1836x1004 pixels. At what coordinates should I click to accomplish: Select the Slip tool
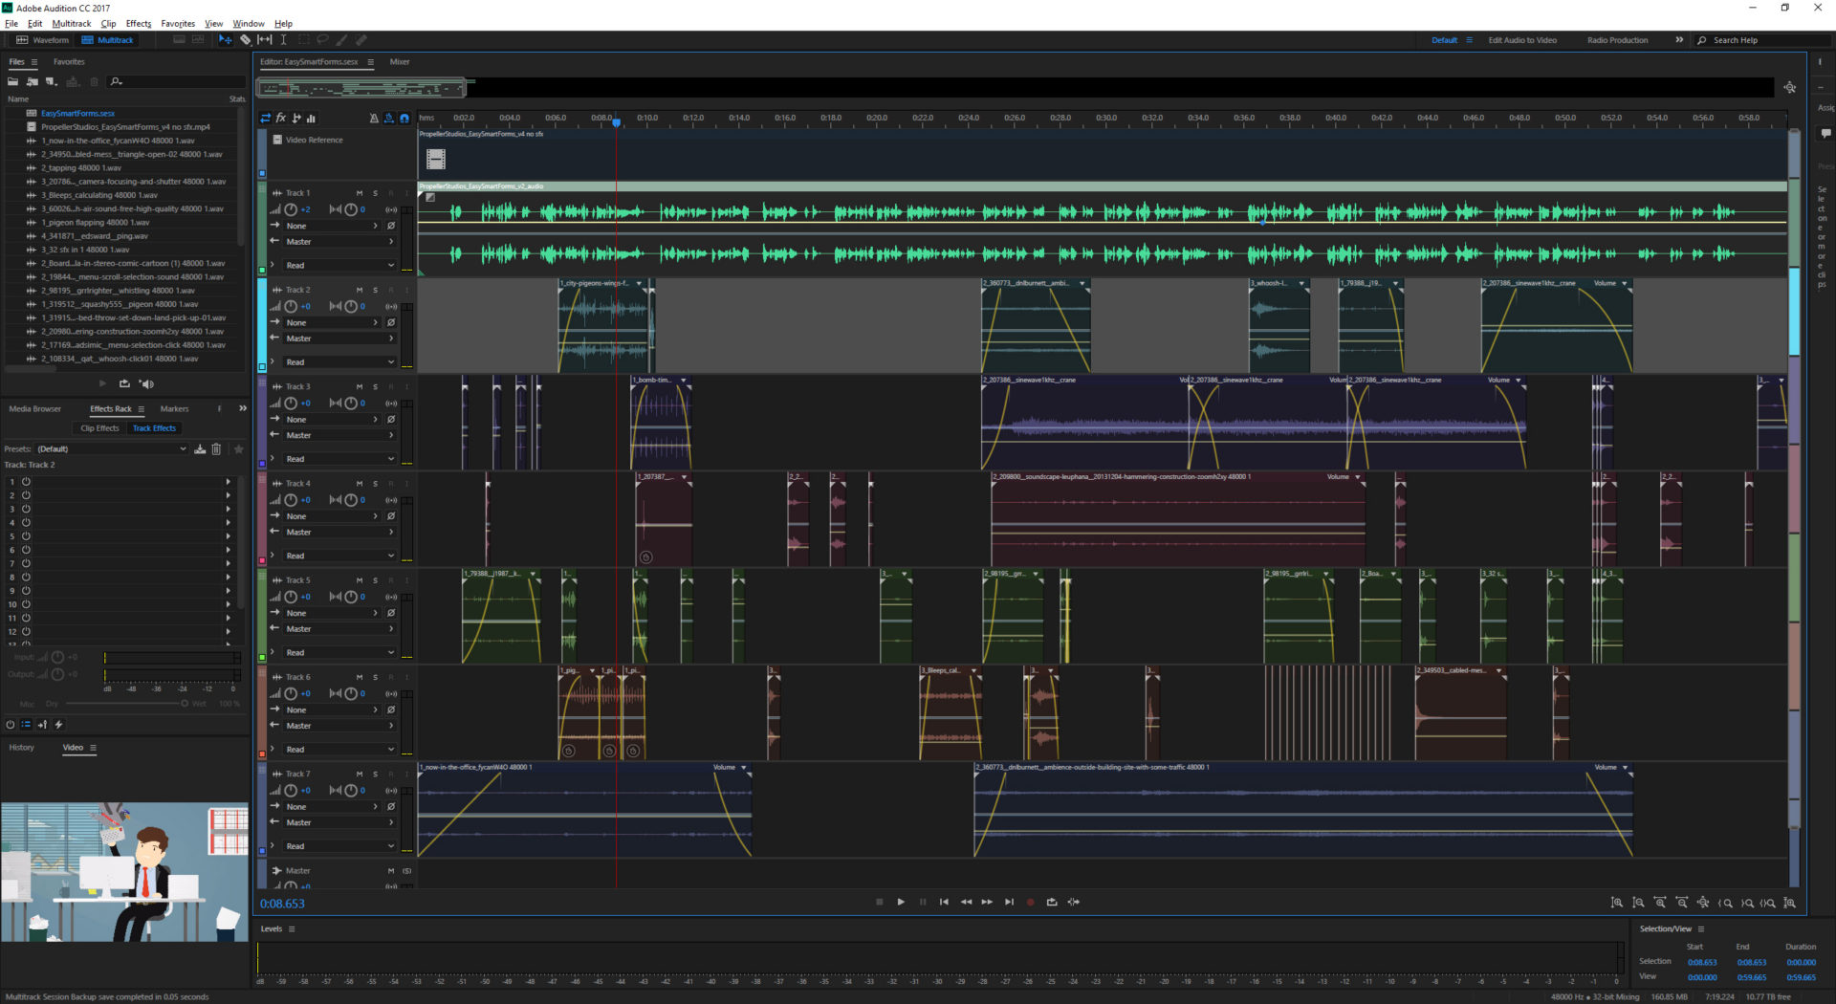tap(265, 40)
